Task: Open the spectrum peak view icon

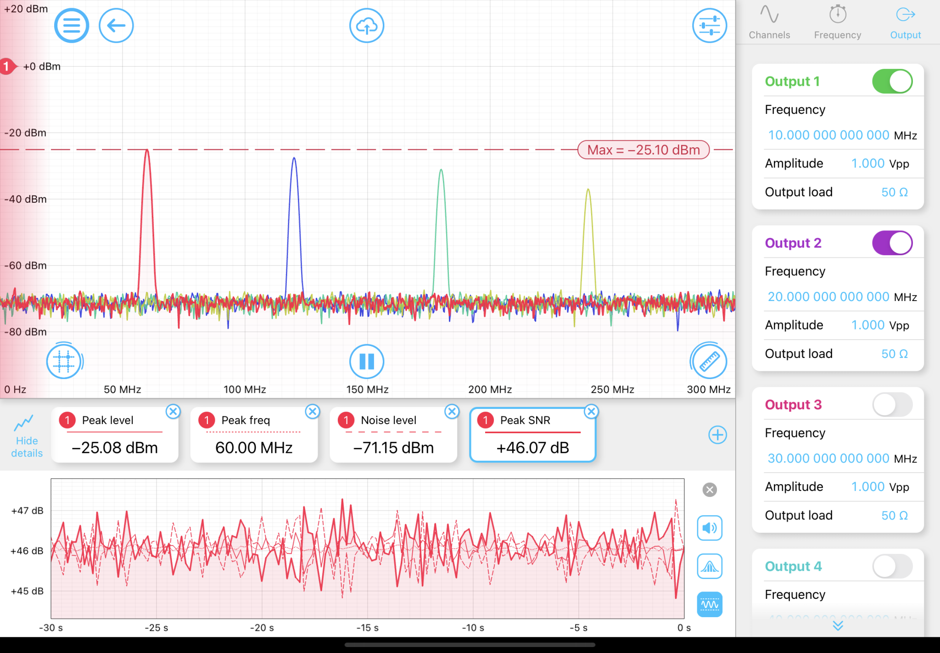Action: coord(709,566)
